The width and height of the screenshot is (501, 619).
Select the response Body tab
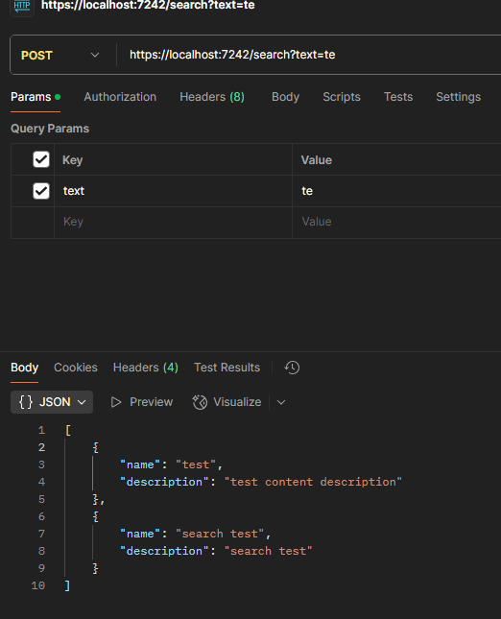coord(25,368)
